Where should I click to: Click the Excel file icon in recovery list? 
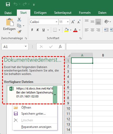coord(12,89)
